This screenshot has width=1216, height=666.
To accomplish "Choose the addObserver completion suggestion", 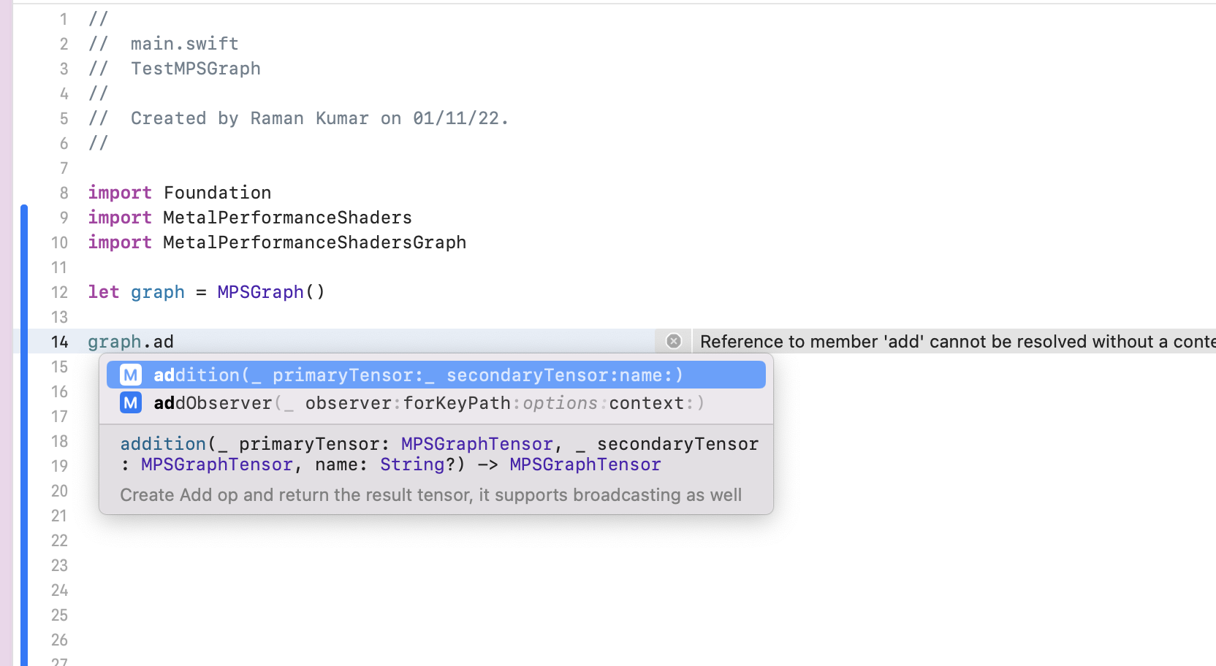I will [x=428, y=403].
